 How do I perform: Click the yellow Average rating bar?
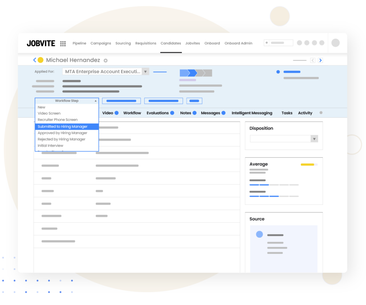point(307,164)
